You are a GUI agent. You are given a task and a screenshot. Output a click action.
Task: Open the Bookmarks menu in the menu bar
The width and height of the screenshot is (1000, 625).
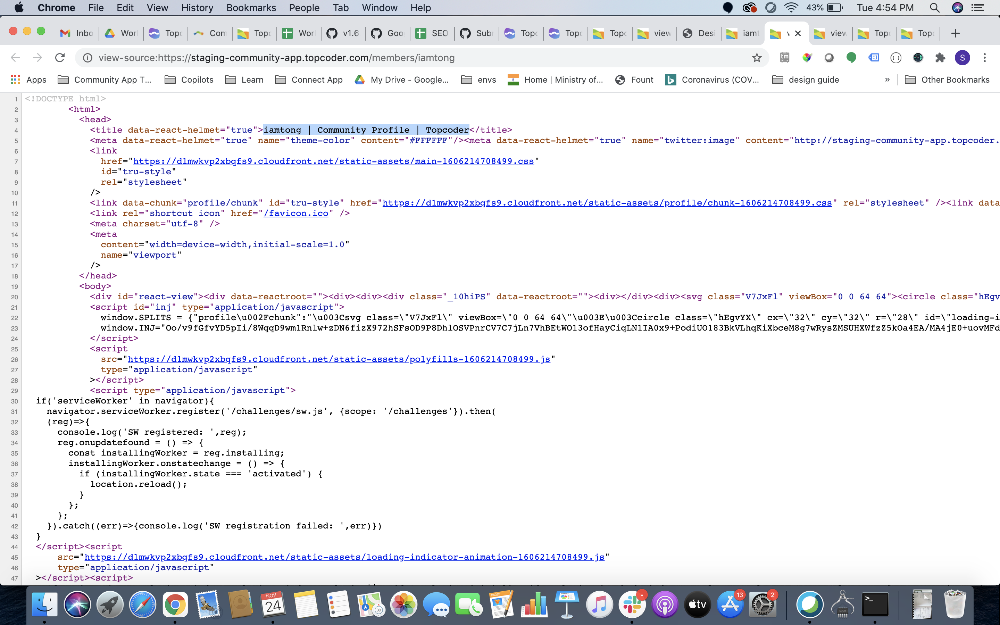click(x=251, y=7)
